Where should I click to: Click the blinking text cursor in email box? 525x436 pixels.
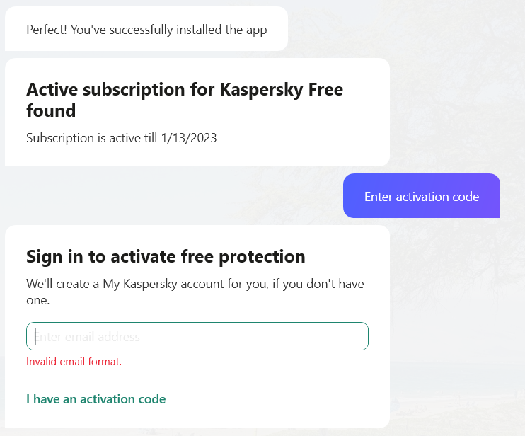tap(35, 336)
